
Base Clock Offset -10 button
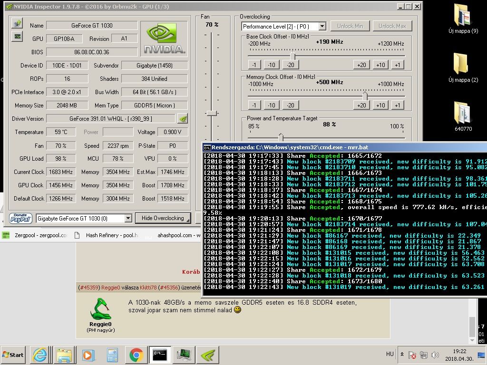pos(272,65)
